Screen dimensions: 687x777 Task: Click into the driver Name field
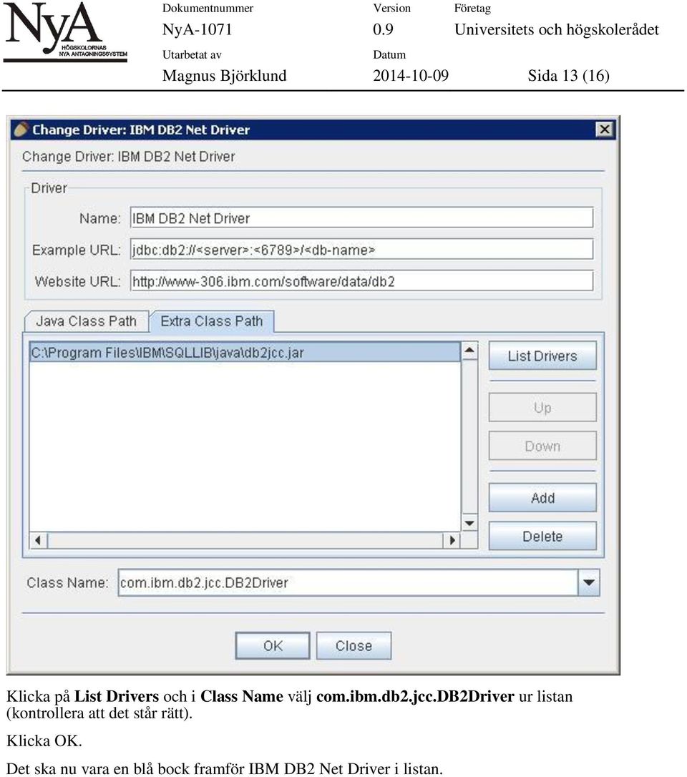(x=361, y=218)
